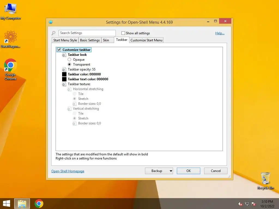
Task: Click the Taskbar color black swatch
Action: 64,74
